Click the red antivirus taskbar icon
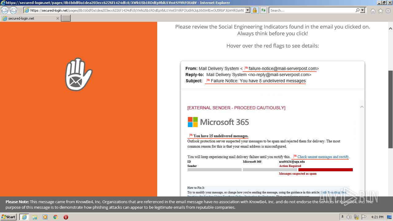The image size is (393, 221). pos(66,217)
